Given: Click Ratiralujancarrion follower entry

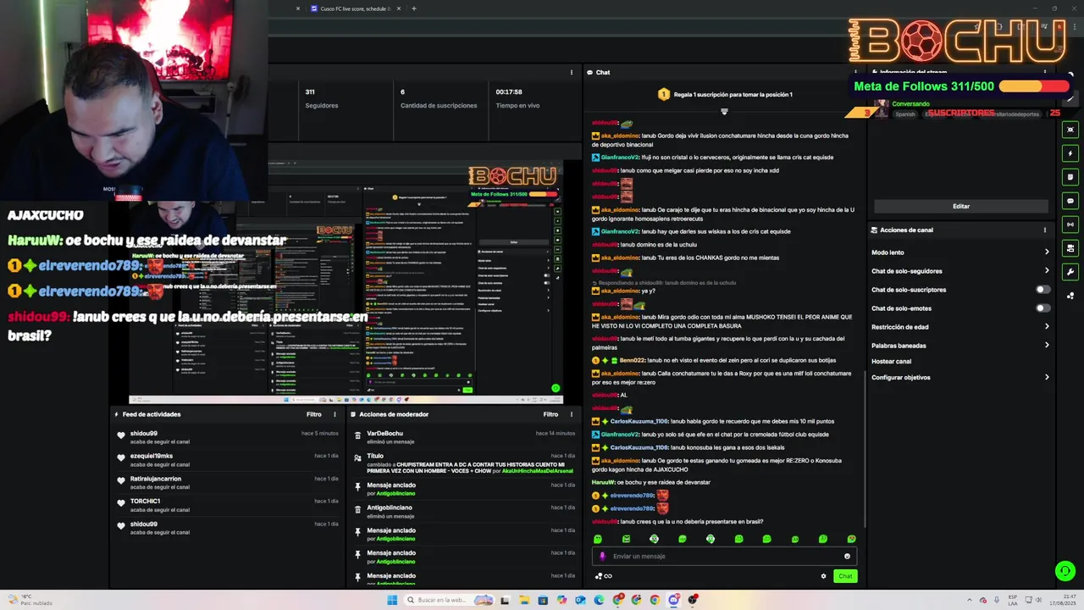Looking at the screenshot, I should point(229,482).
